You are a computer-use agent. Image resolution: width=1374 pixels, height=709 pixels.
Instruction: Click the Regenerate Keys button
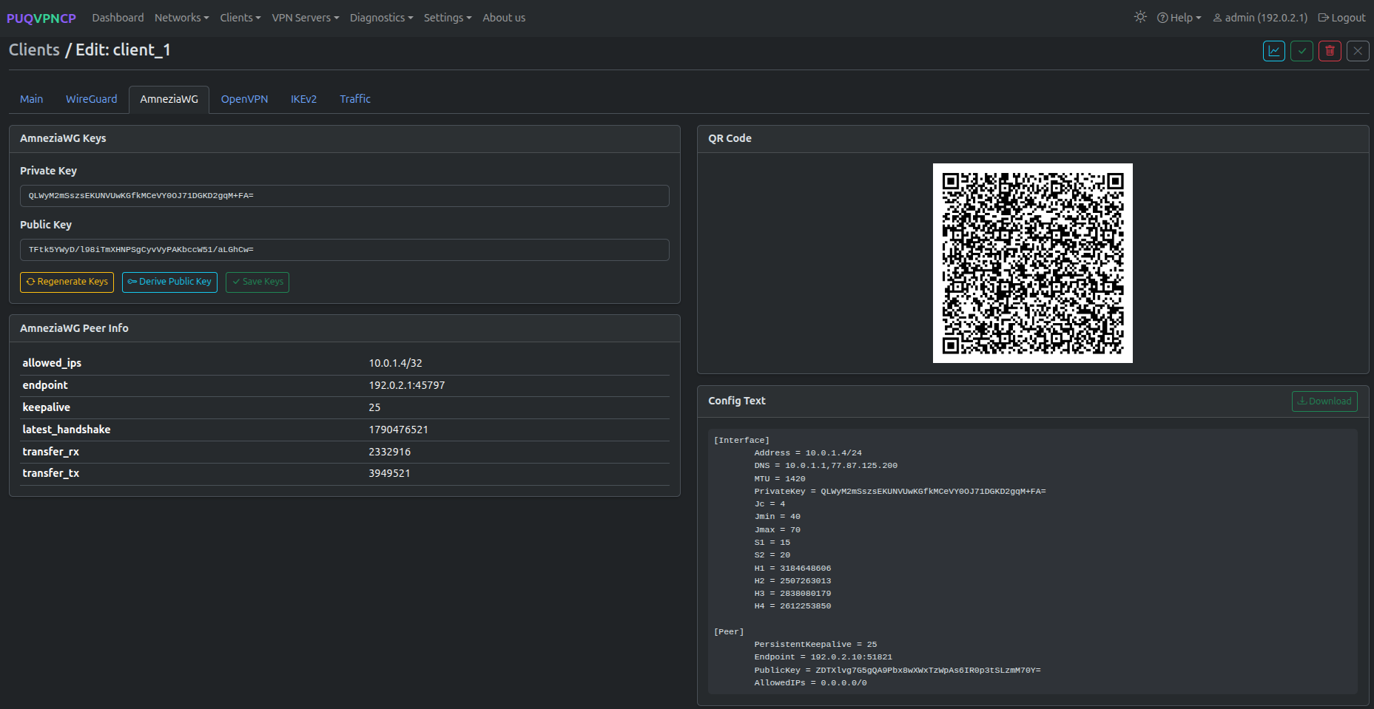[67, 282]
